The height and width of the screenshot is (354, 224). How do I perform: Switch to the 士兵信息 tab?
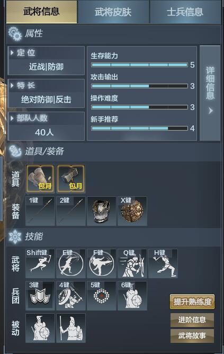click(x=185, y=12)
